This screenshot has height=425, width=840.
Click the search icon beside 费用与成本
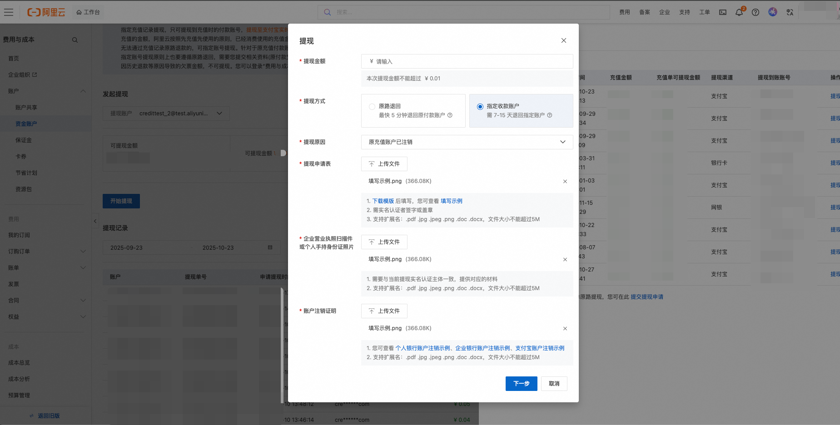pos(75,40)
